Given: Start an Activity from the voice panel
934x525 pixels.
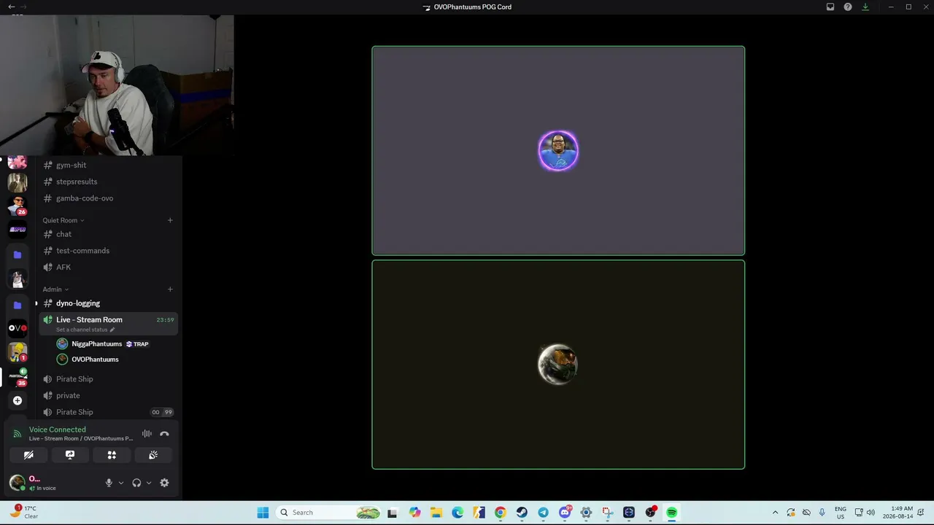Looking at the screenshot, I should pos(112,455).
